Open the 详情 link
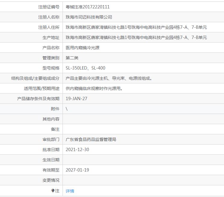This screenshot has width=224, height=197. 70,191
